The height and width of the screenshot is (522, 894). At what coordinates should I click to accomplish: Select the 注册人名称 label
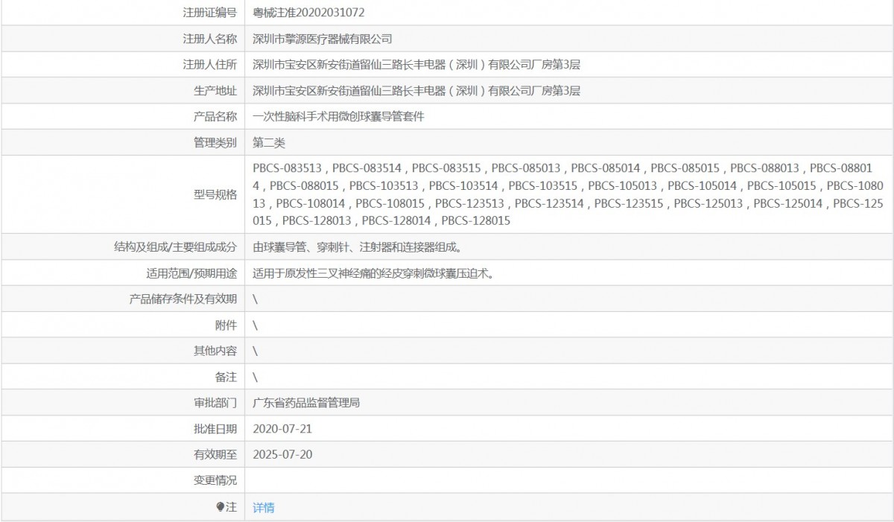pos(210,39)
